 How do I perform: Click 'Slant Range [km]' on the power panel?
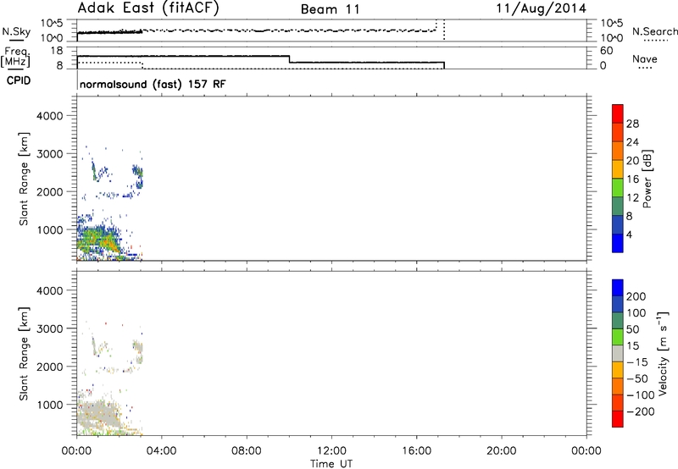pyautogui.click(x=24, y=179)
